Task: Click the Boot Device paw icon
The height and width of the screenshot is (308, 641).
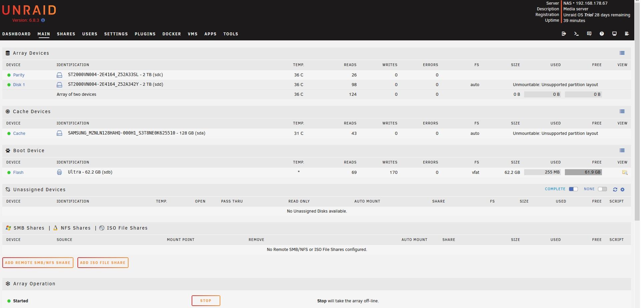Action: [8, 150]
